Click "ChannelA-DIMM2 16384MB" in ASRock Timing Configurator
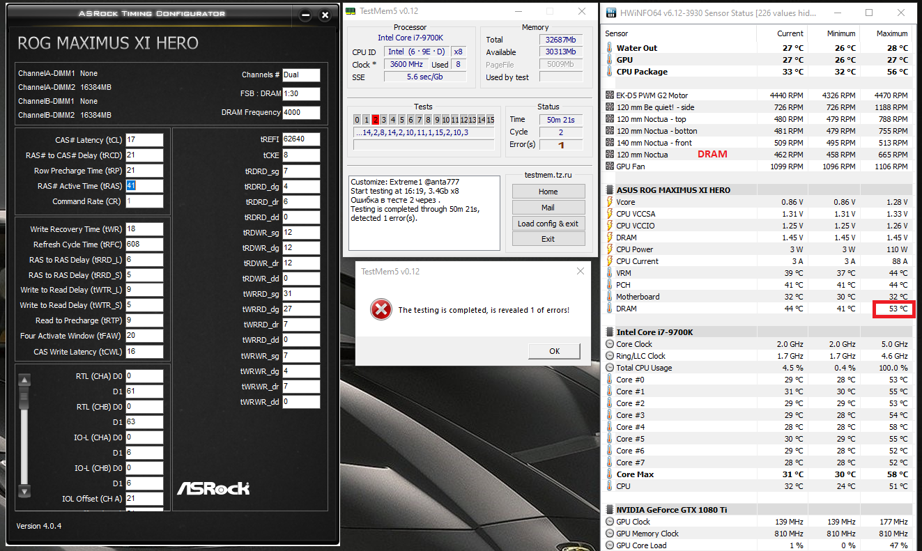 65,88
